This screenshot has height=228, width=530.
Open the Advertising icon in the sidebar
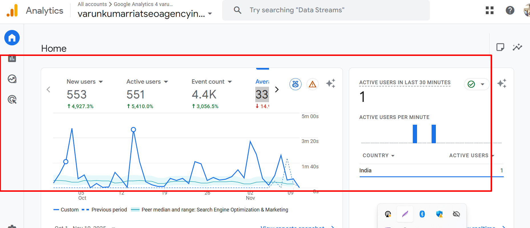pyautogui.click(x=12, y=100)
